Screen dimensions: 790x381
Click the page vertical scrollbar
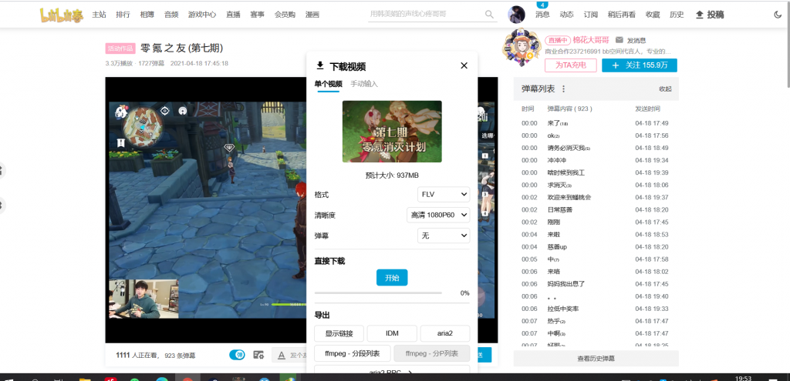(x=787, y=45)
